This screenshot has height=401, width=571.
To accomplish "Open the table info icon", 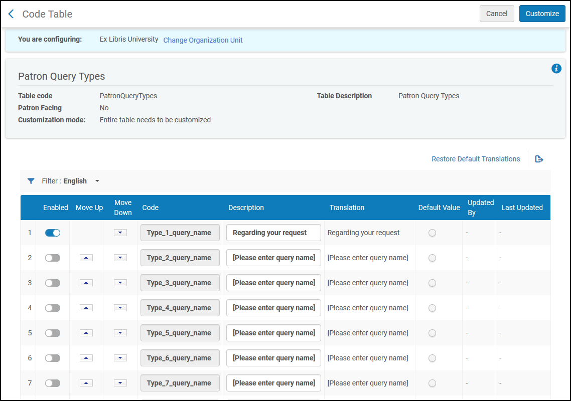I will 556,68.
